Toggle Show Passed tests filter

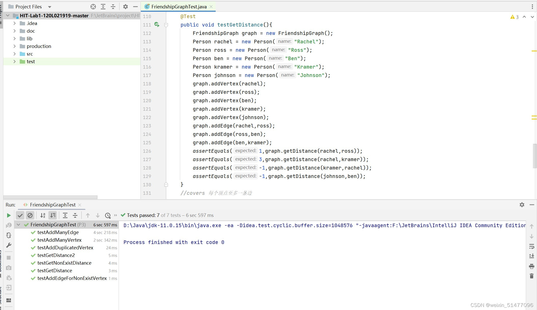(20, 215)
